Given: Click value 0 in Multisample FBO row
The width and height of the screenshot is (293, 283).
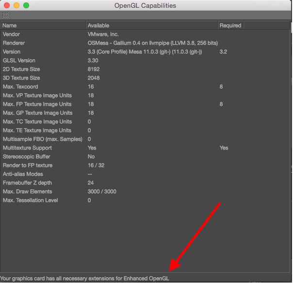Looking at the screenshot, I should point(89,139).
